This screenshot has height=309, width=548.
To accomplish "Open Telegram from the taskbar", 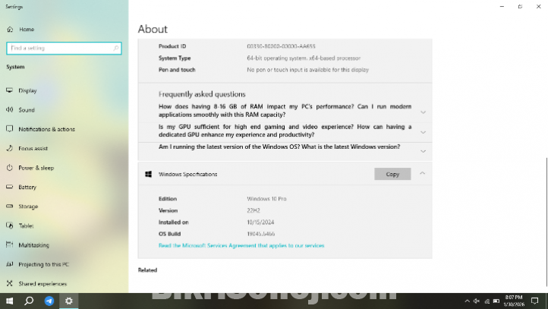I will 49,301.
